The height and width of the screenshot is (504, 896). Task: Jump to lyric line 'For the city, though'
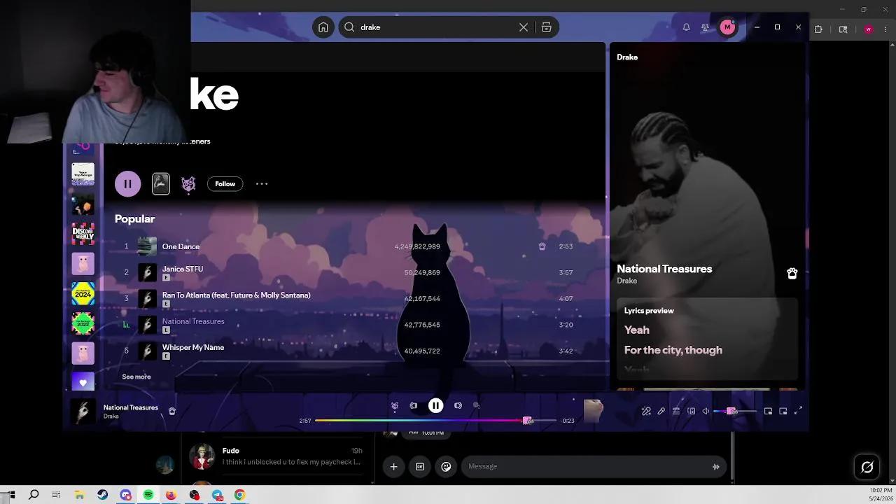click(673, 350)
